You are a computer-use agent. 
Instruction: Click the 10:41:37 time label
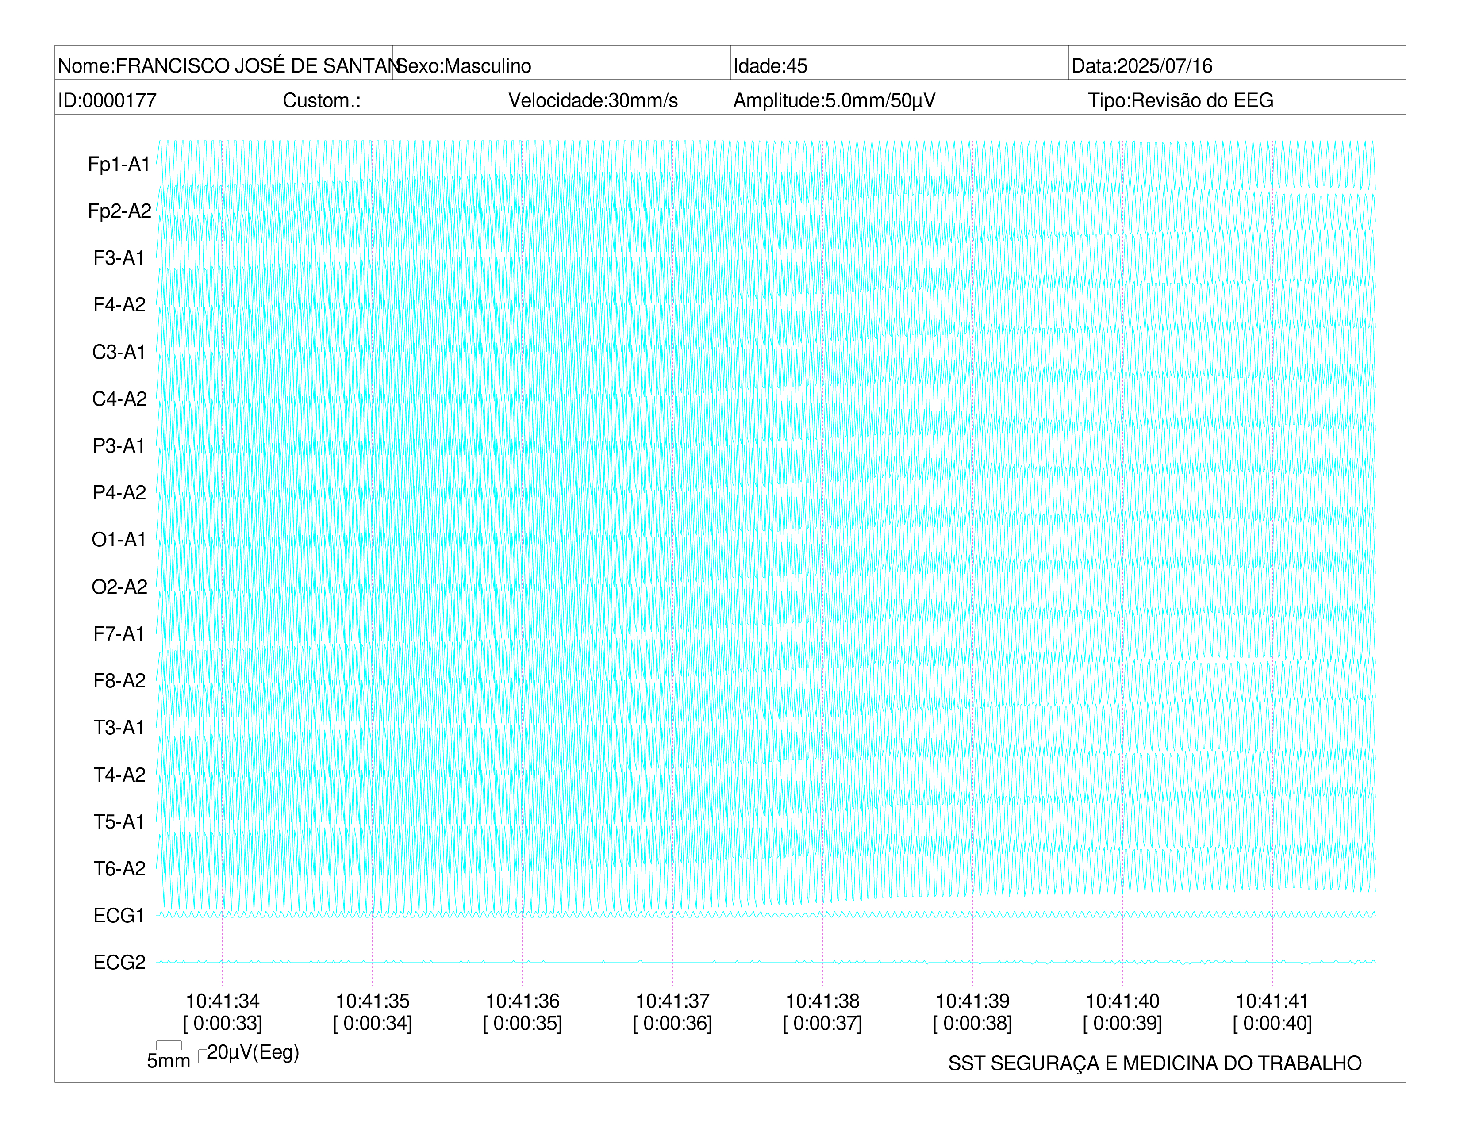coord(672,1001)
